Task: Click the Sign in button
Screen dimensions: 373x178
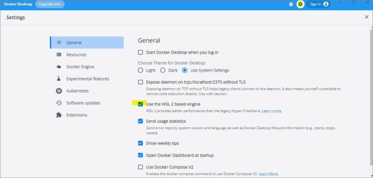Action: [x=318, y=4]
